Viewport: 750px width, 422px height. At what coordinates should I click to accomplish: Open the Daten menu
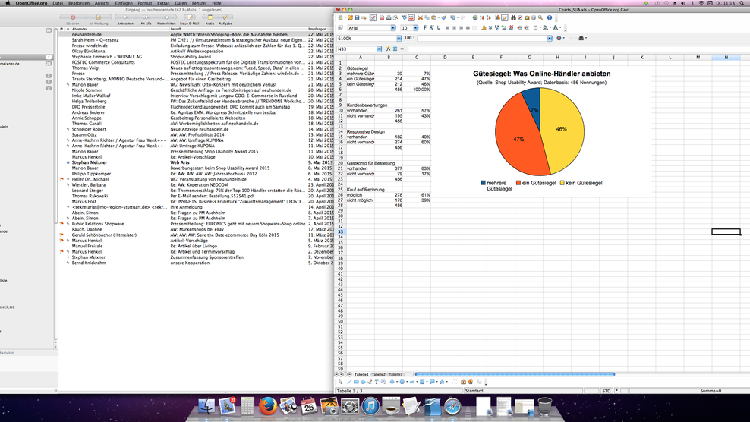coord(181,3)
